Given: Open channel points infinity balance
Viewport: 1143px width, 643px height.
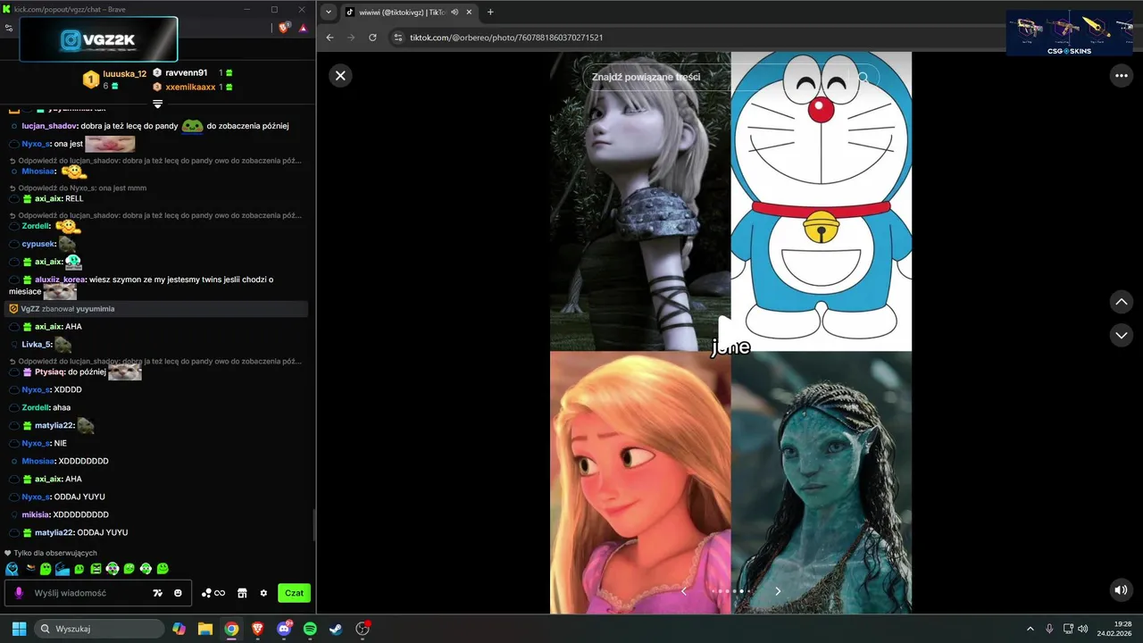Looking at the screenshot, I should click(213, 593).
